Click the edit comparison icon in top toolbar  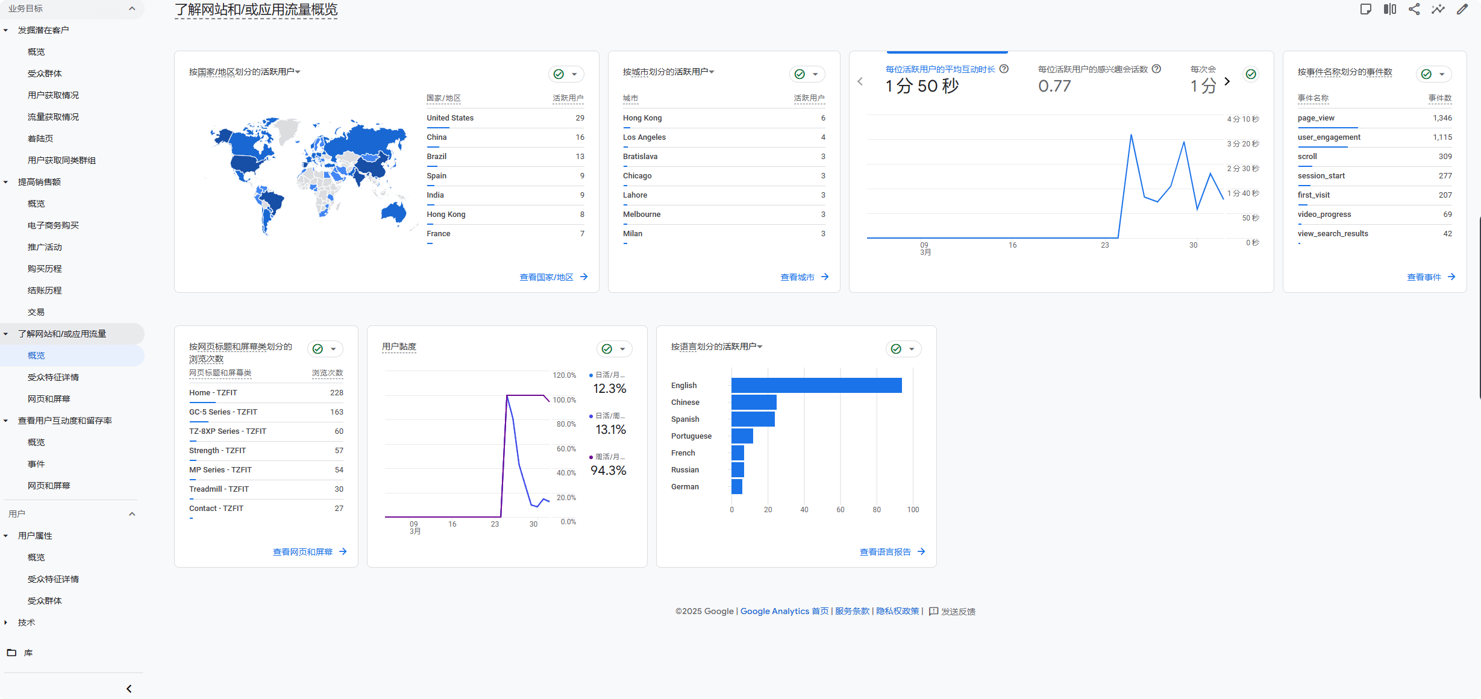1389,9
